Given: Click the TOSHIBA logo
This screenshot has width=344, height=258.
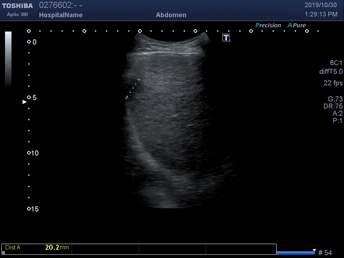Looking at the screenshot, I should tap(17, 6).
